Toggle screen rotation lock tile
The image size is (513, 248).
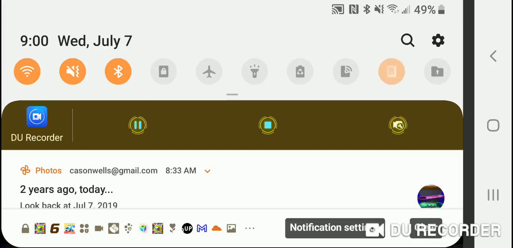click(x=164, y=71)
